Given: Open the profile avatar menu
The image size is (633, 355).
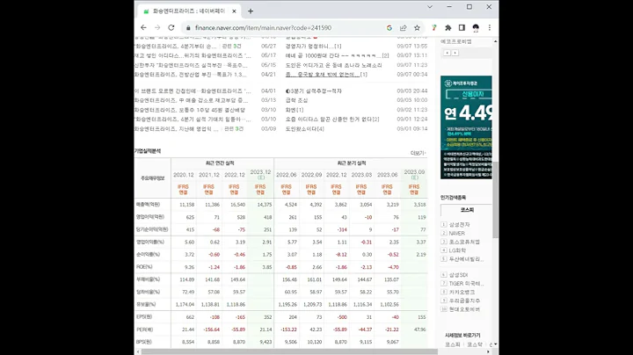Looking at the screenshot, I should (476, 28).
